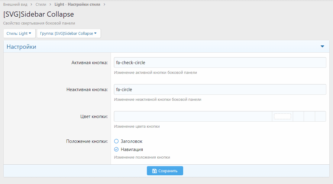The width and height of the screenshot is (333, 184).
Task: Select the Заголовок radio option
Action: 116,141
